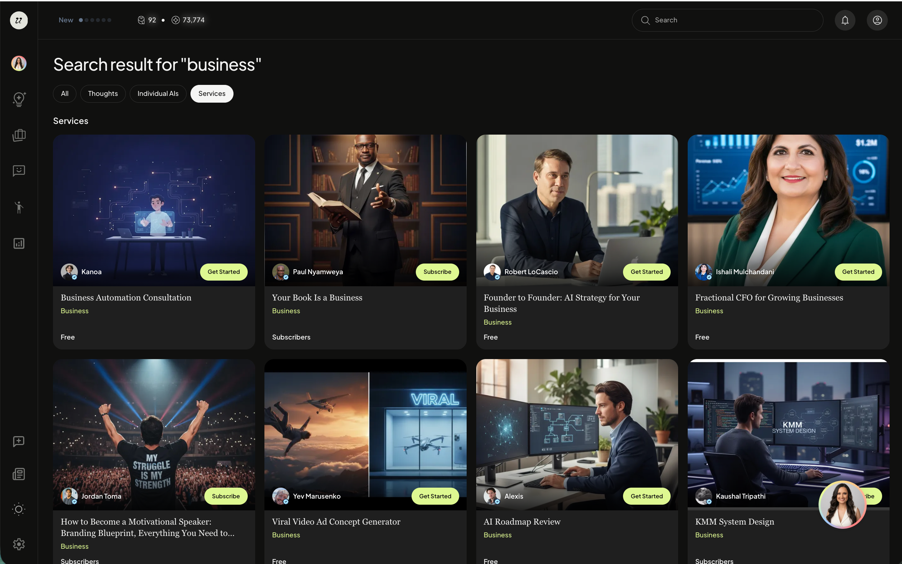Click the name Paul Nyamweya

318,272
